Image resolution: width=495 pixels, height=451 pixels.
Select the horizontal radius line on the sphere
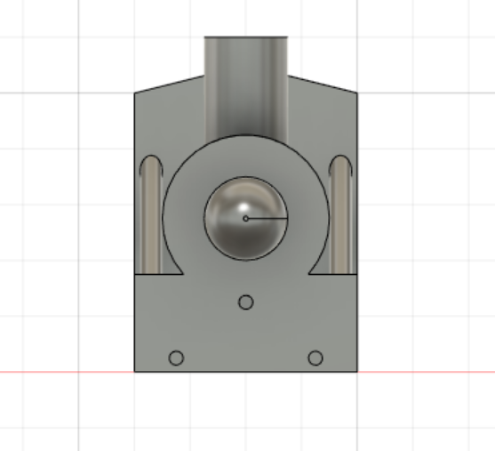pyautogui.click(x=267, y=218)
